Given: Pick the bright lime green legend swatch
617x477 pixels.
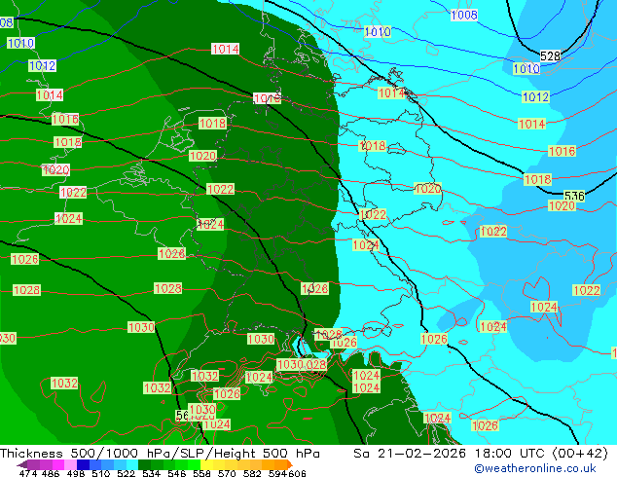Looking at the screenshot, I should pos(194,464).
